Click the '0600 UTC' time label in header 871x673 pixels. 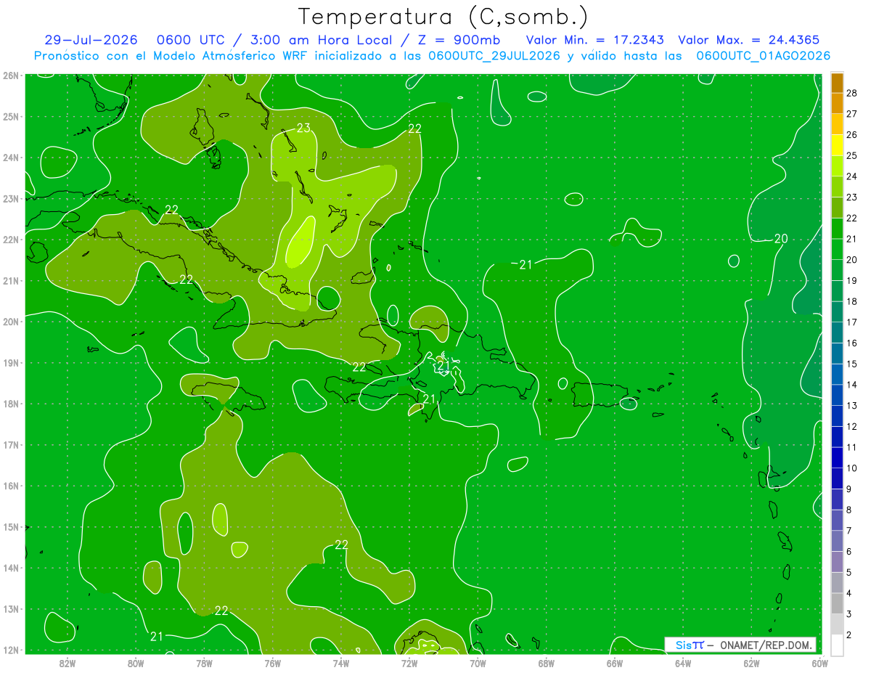coord(190,40)
